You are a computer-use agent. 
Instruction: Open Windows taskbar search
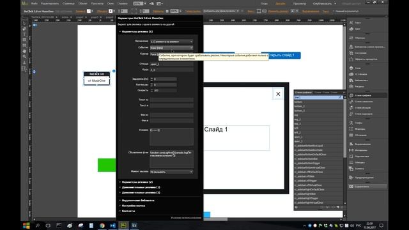click(x=38, y=226)
